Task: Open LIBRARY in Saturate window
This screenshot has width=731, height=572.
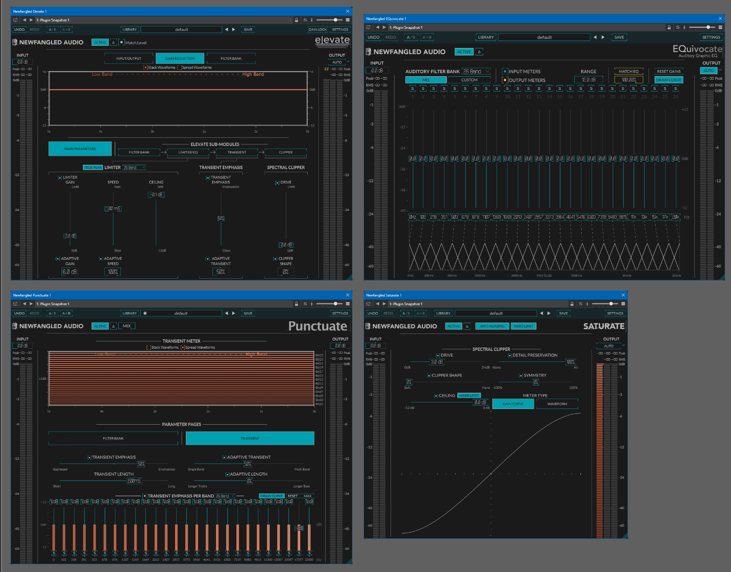Action: (443, 313)
